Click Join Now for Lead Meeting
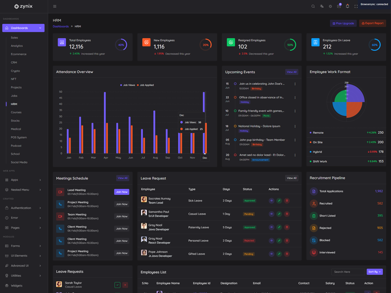 (x=122, y=192)
